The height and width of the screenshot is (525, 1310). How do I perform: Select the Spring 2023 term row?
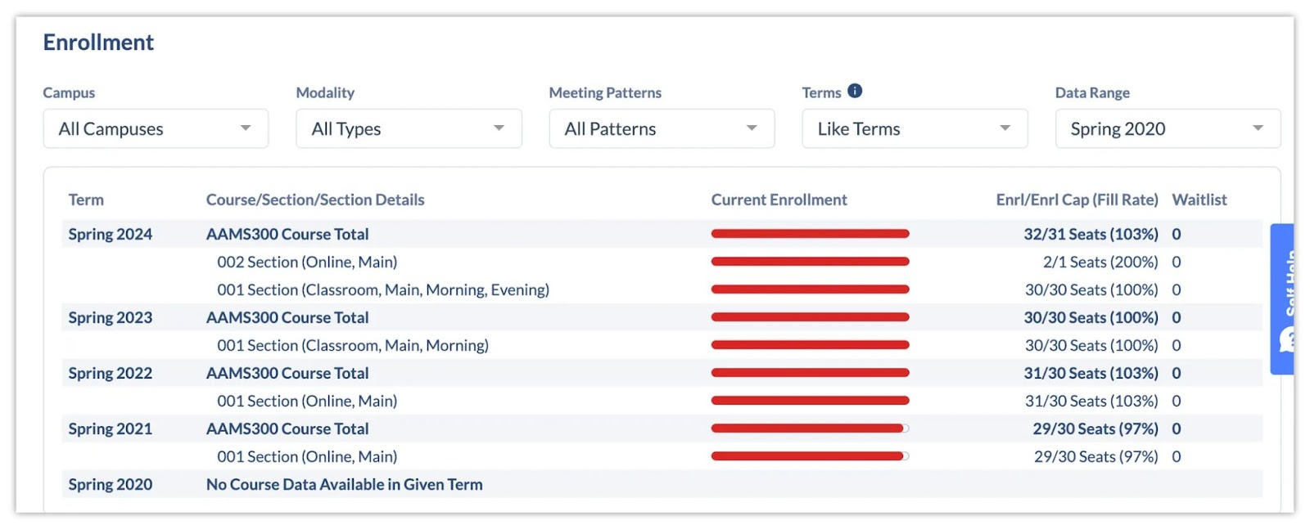coord(662,317)
